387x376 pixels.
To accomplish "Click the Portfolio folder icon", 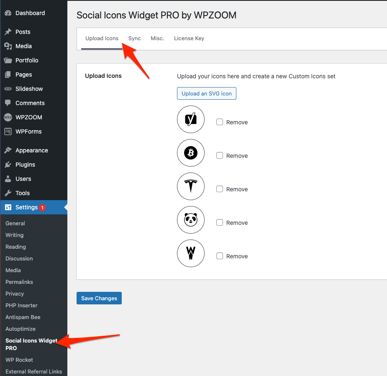I will click(x=8, y=60).
